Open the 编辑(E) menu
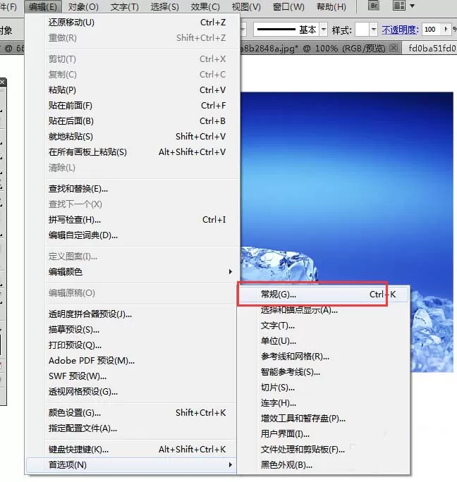Image resolution: width=457 pixels, height=482 pixels. tap(43, 6)
